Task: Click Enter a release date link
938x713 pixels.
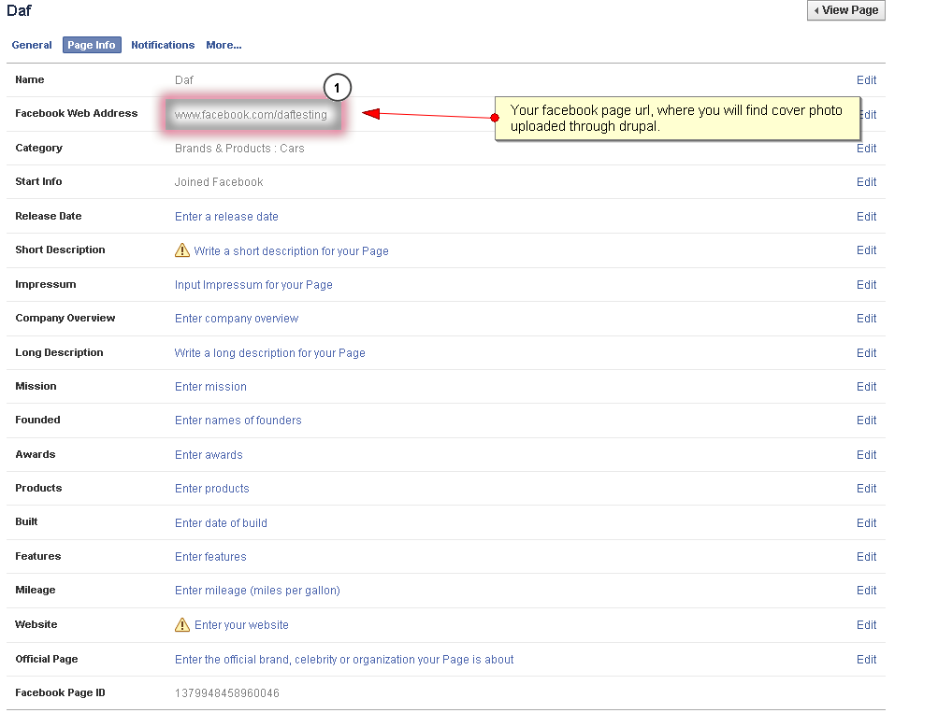Action: [226, 217]
